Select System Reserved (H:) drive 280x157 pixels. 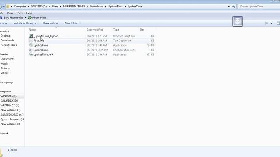(x=13, y=119)
